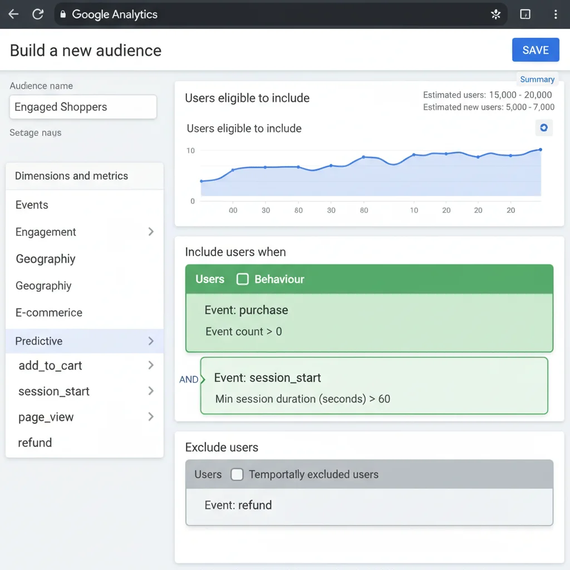Viewport: 570px width, 570px height.
Task: Click the 'Include users when' heading
Action: tap(235, 252)
